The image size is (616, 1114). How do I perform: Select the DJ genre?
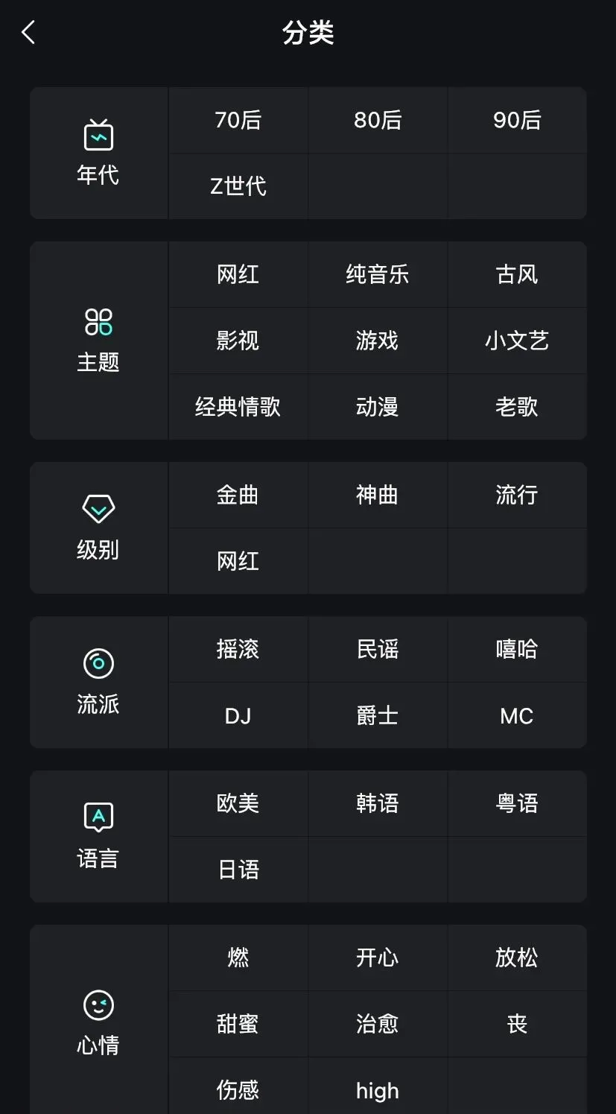click(x=238, y=716)
